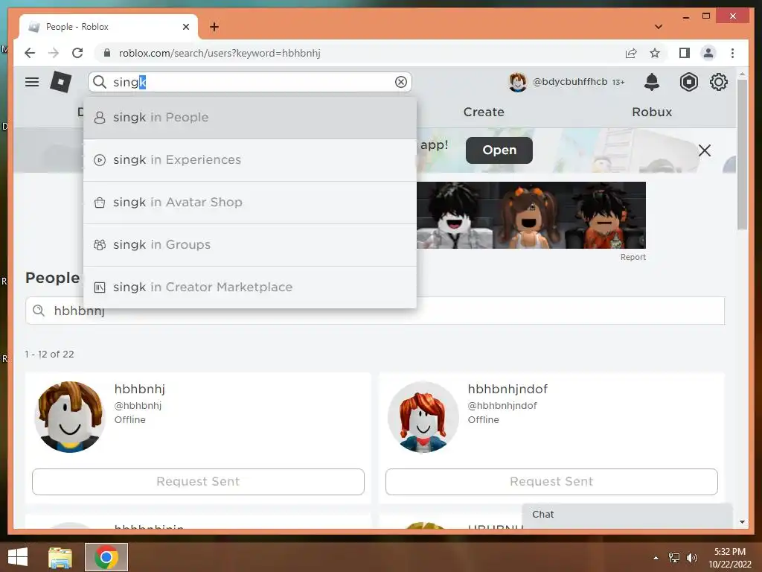Click the avatar advertisement image
The width and height of the screenshot is (762, 572).
(531, 215)
